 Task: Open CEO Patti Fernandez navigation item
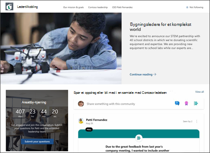122,7
